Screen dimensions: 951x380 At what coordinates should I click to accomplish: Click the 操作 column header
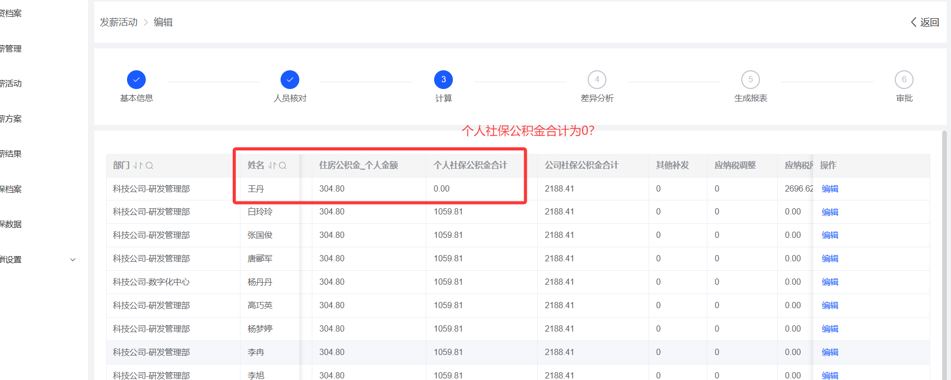[x=828, y=166]
